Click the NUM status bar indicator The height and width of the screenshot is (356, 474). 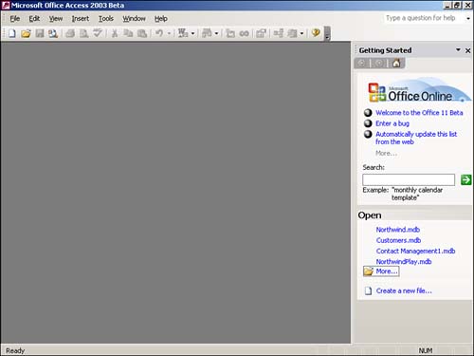coord(426,350)
